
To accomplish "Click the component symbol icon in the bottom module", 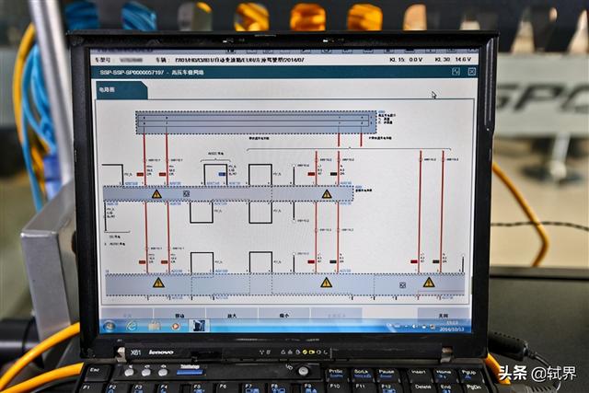I will pyautogui.click(x=402, y=285).
